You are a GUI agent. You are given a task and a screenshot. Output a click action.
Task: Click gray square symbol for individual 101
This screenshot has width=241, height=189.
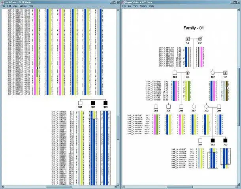(225, 72)
